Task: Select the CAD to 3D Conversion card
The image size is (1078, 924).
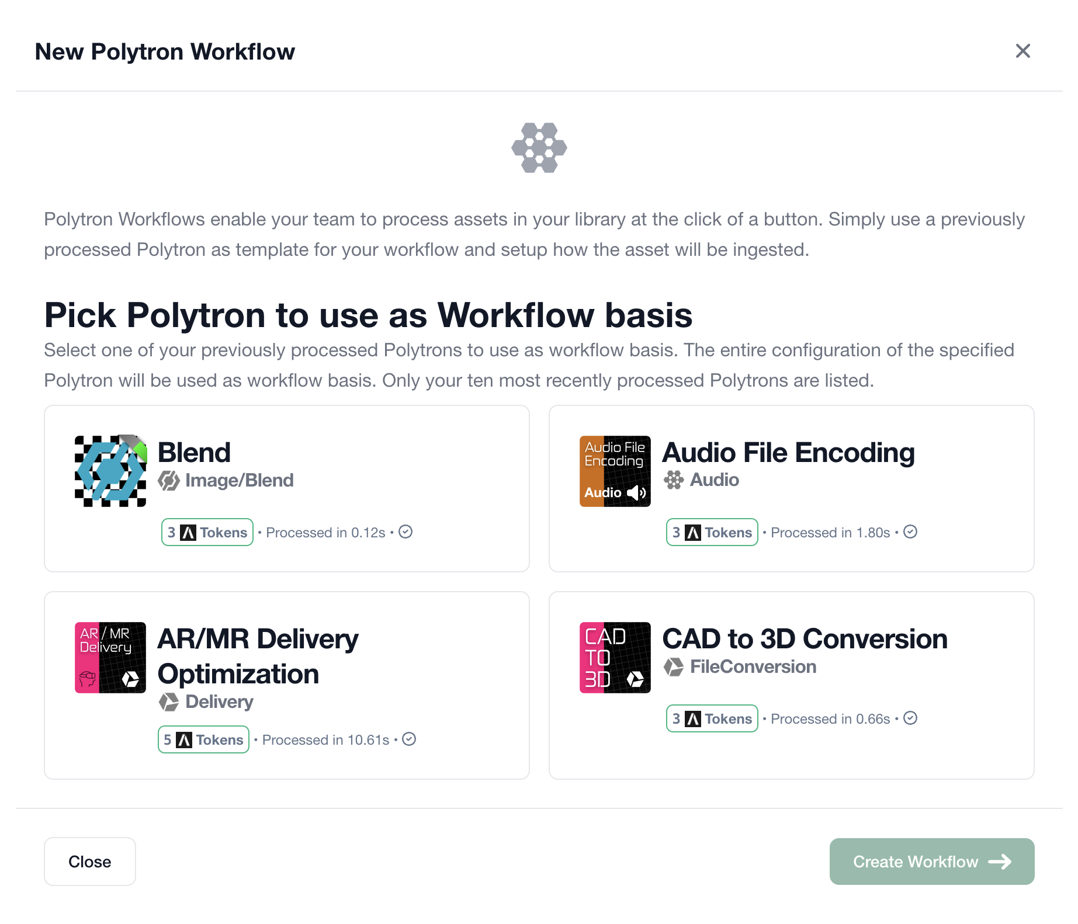Action: (791, 685)
